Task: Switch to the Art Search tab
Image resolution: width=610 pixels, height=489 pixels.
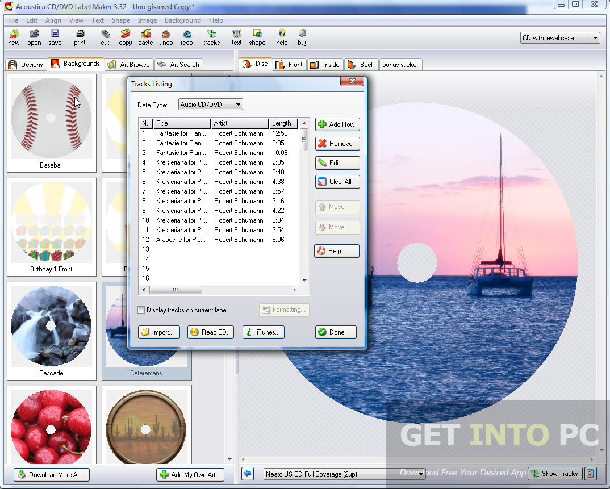Action: (178, 65)
